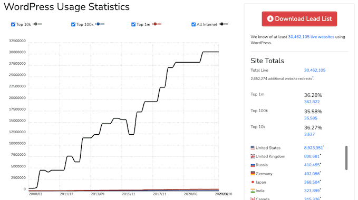This screenshot has height=200, width=358.
Task: Click the United Kingdom flag icon
Action: click(x=253, y=156)
